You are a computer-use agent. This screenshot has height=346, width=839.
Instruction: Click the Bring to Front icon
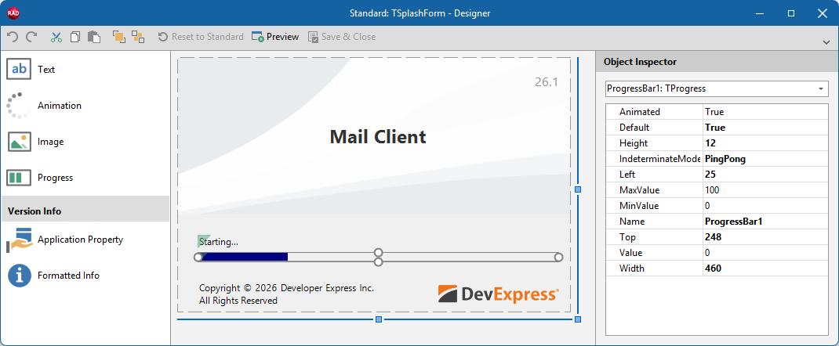(118, 37)
